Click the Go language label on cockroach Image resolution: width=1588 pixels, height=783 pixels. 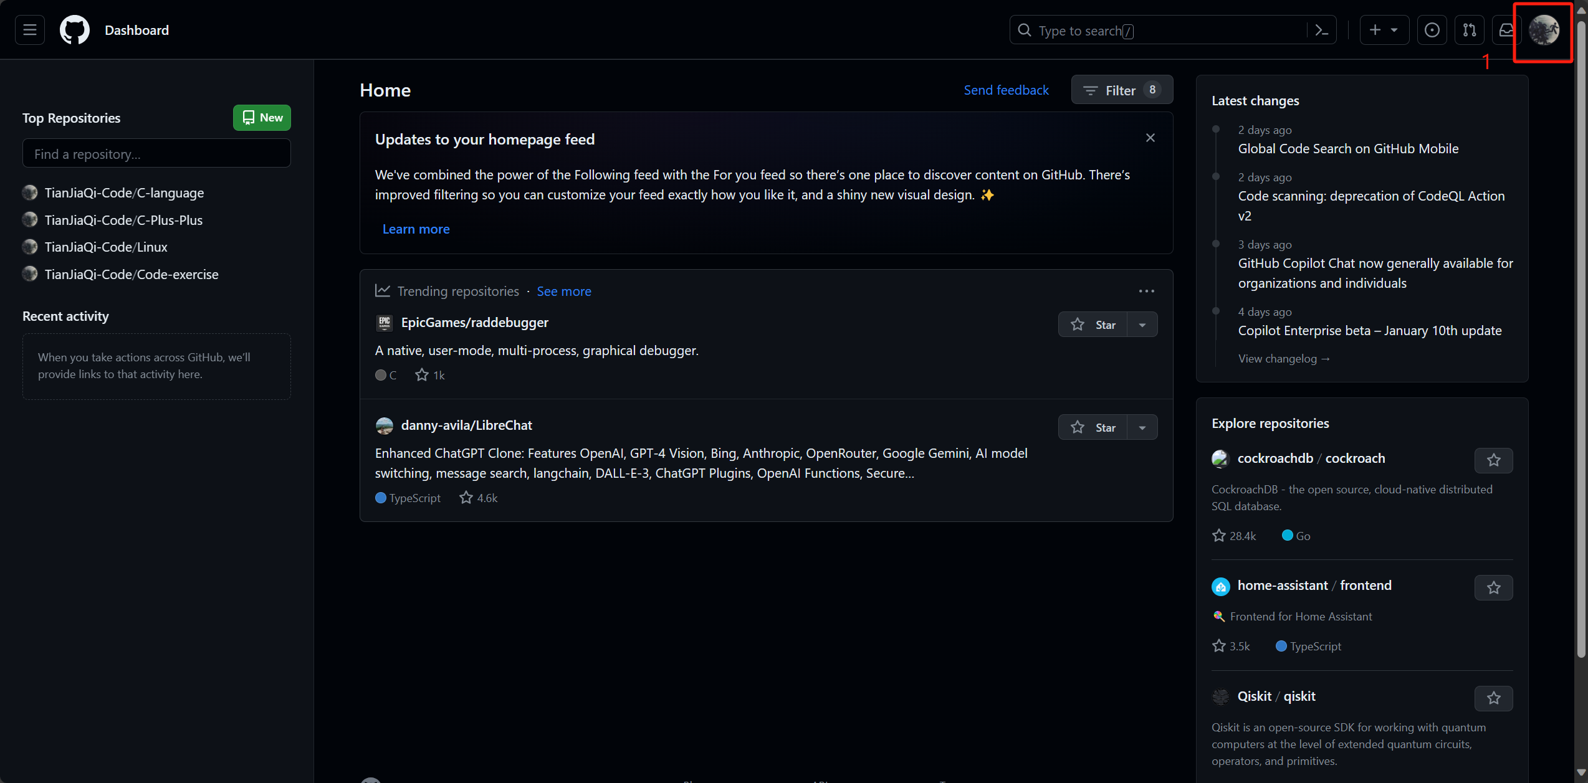(x=1296, y=536)
